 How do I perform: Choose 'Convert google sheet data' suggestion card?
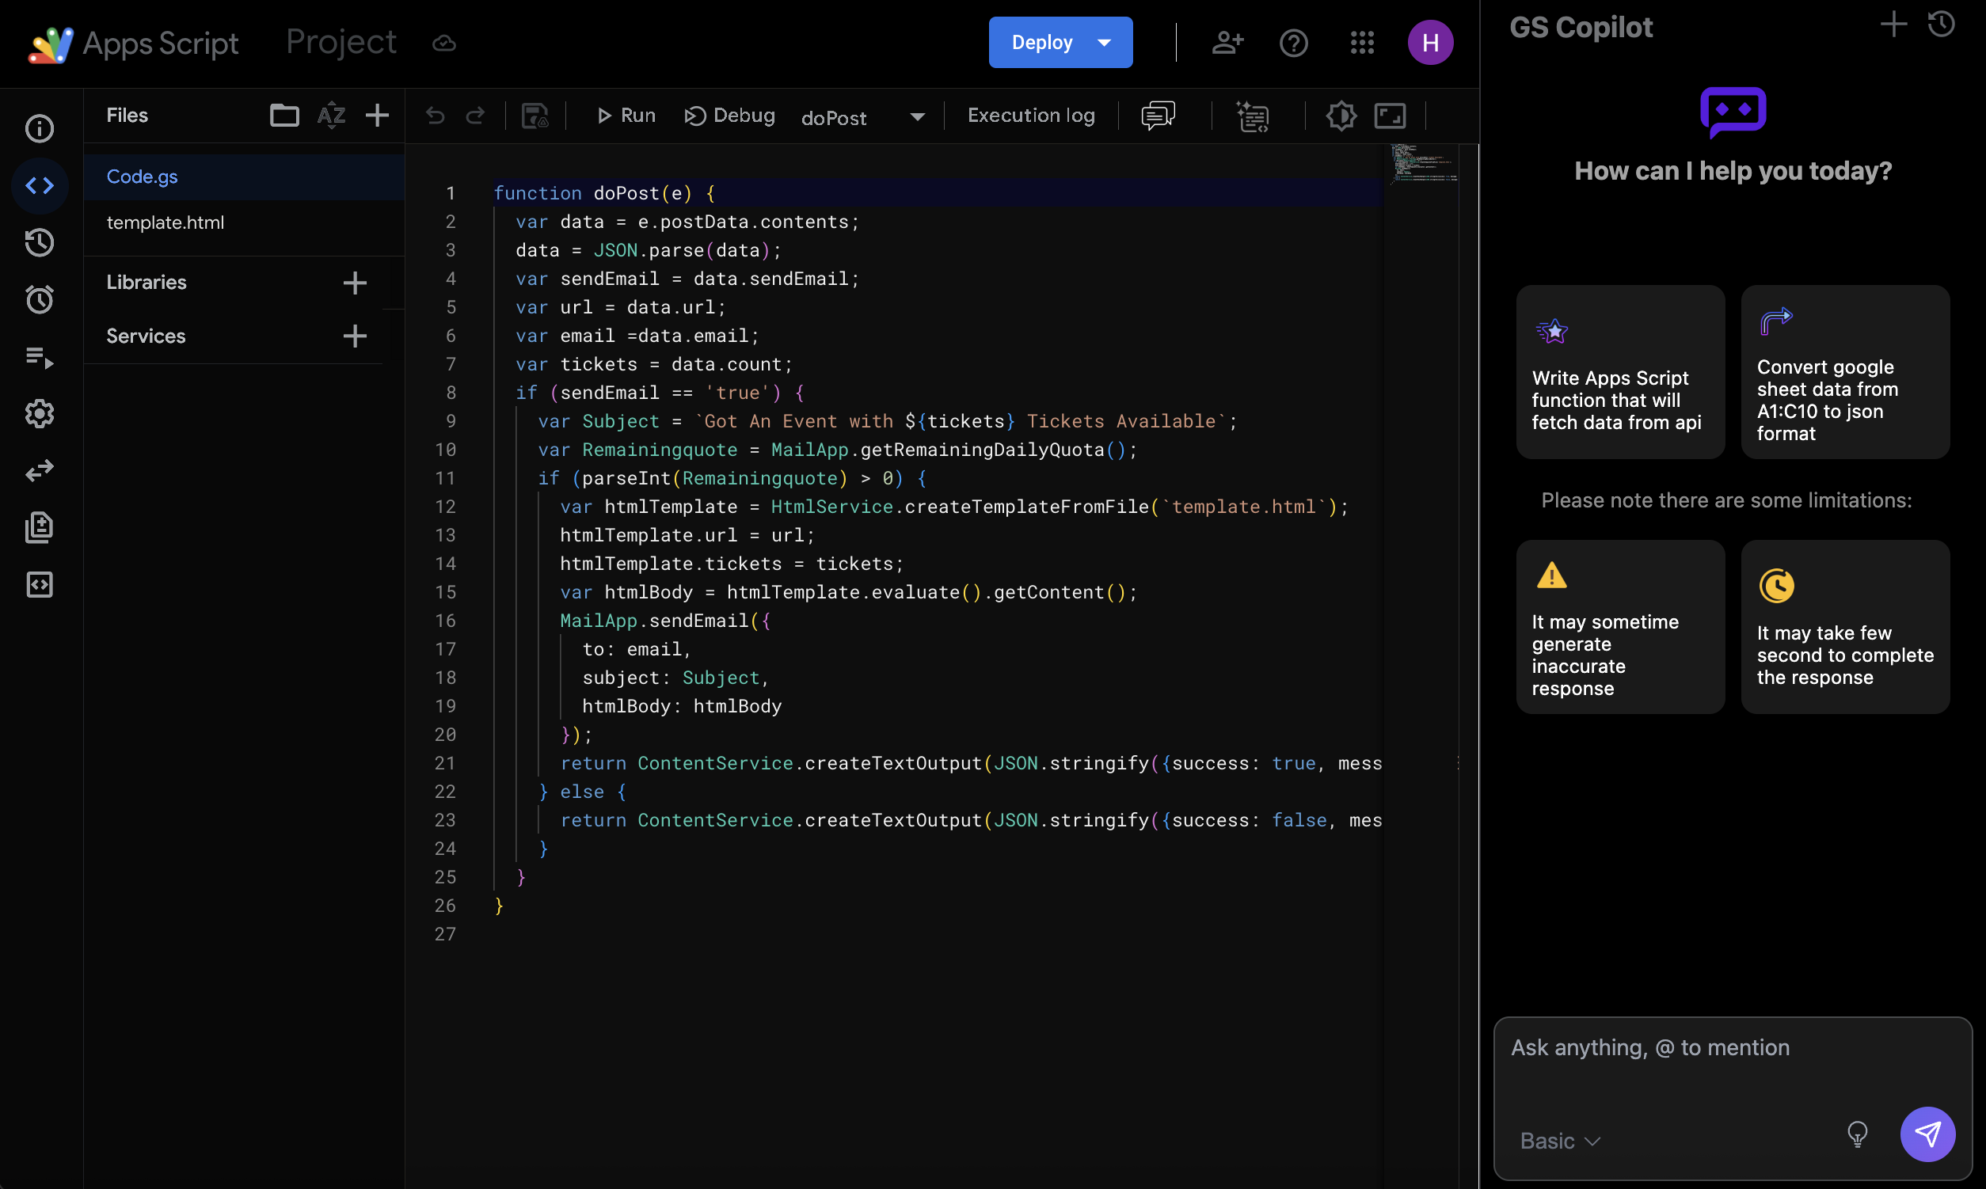(1845, 372)
